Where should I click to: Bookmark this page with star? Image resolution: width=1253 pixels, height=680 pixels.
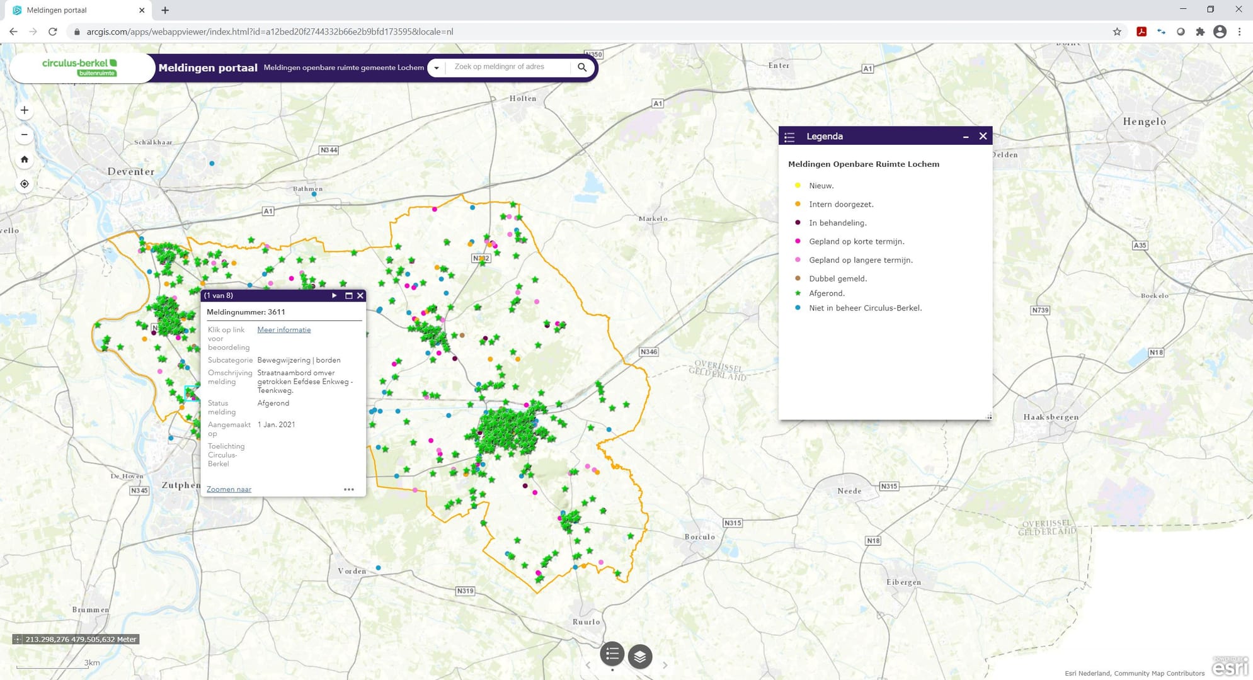click(x=1117, y=31)
